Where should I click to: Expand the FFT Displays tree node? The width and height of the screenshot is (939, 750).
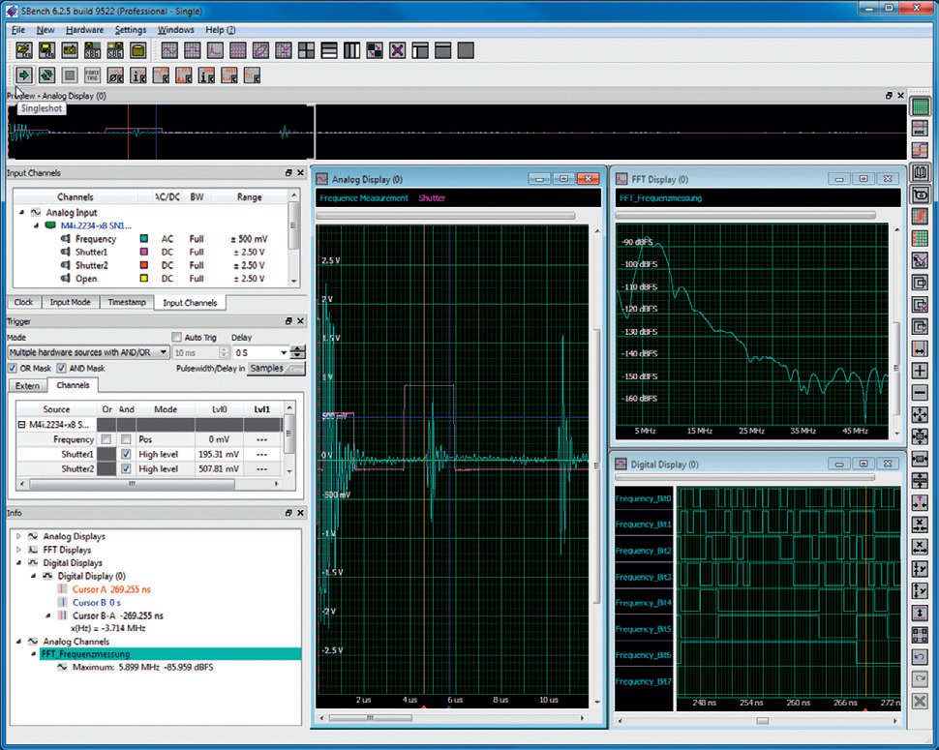coord(18,550)
